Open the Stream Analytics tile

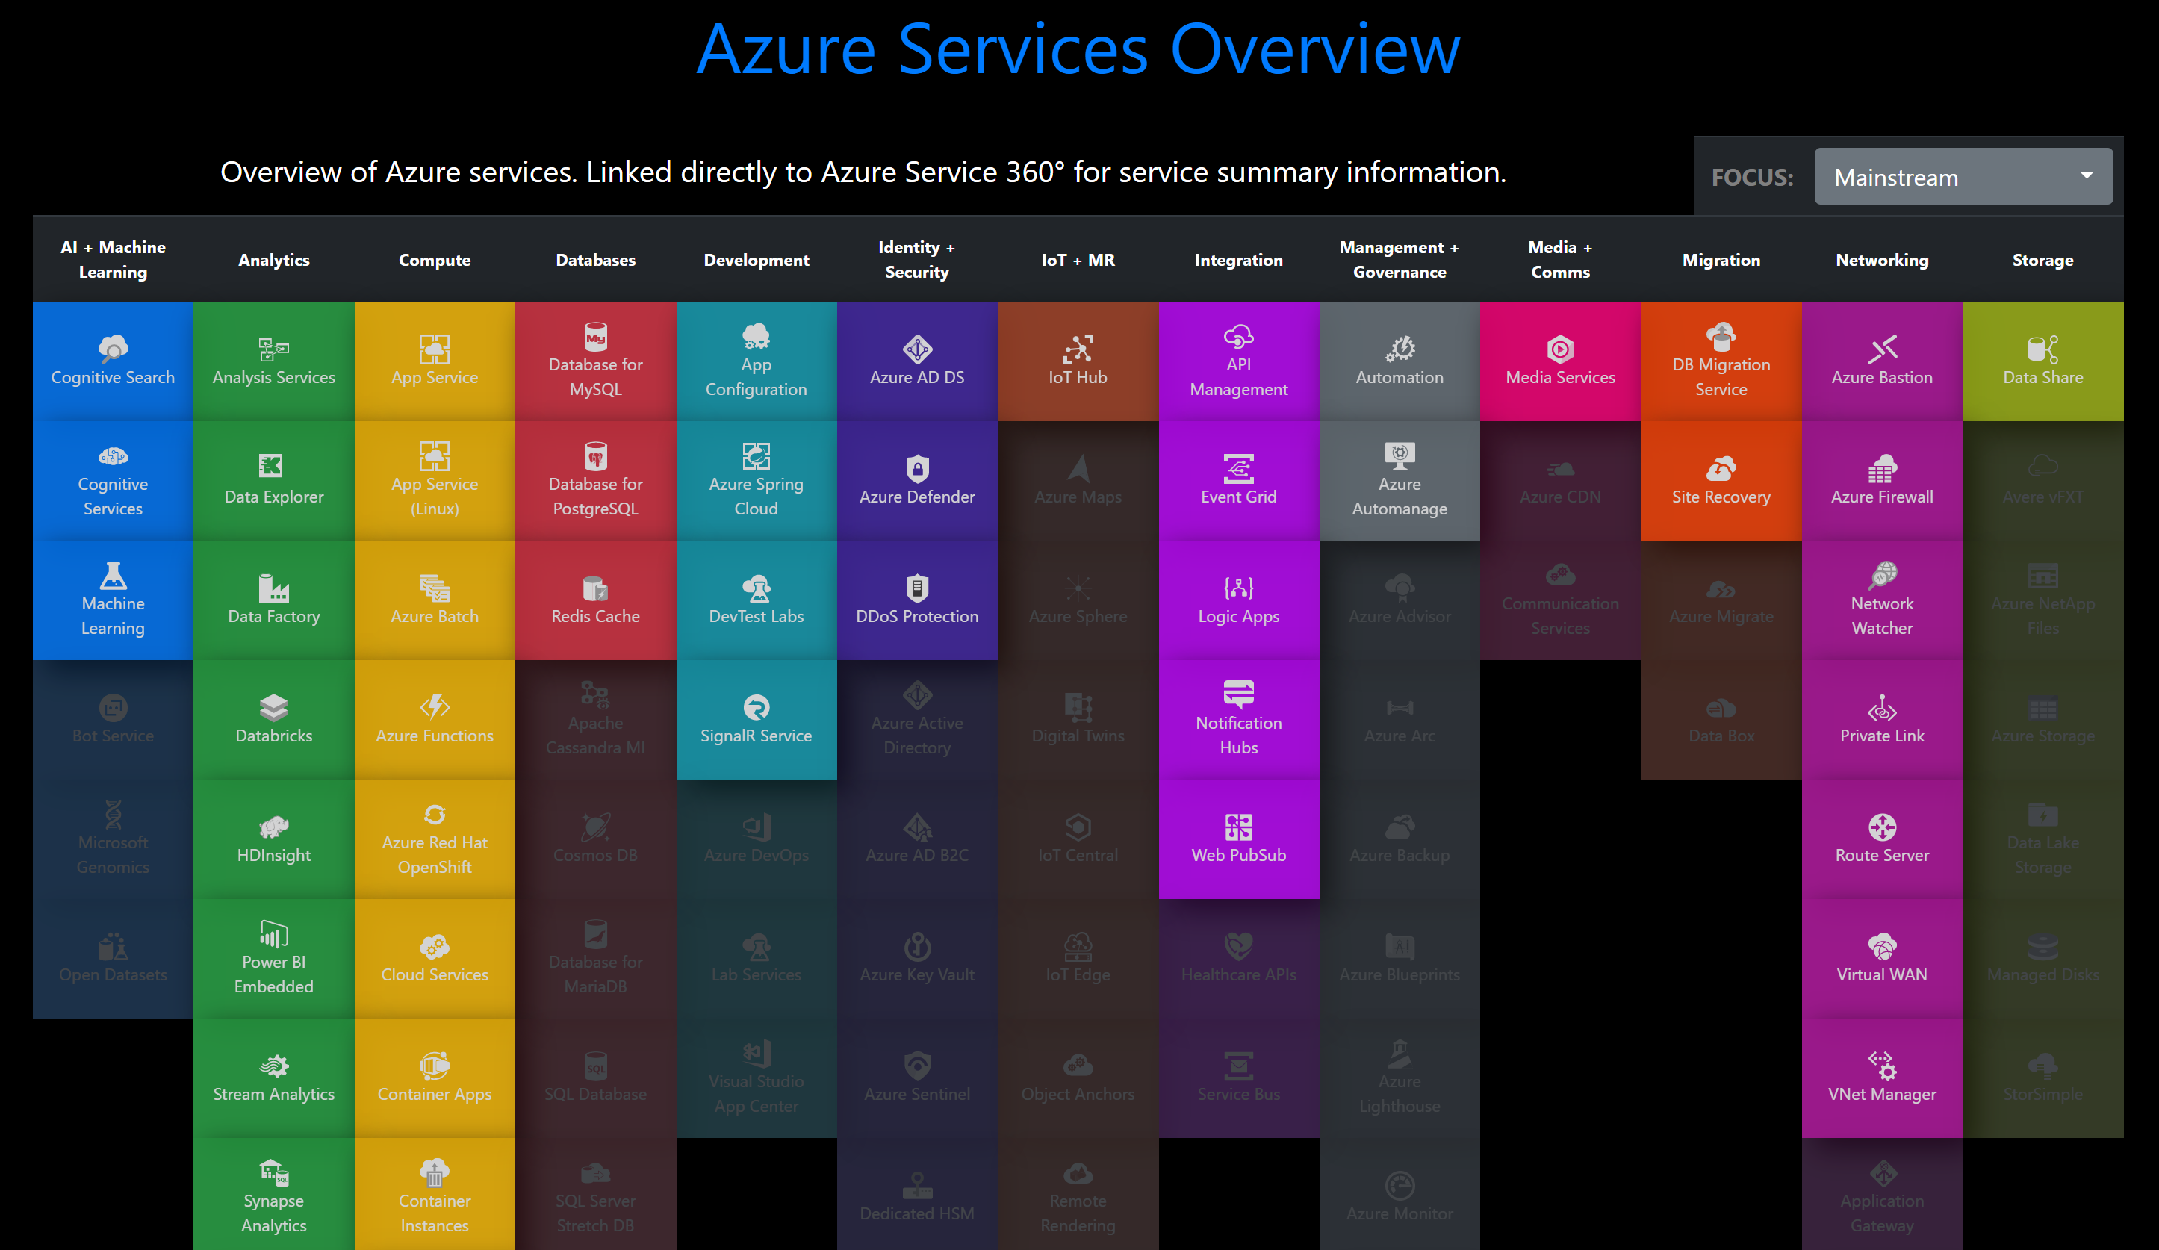coord(274,1078)
